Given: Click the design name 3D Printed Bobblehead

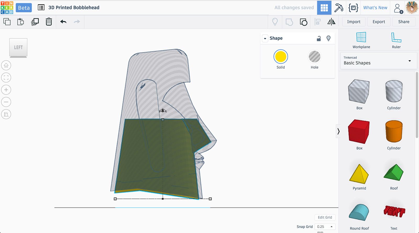Looking at the screenshot, I should [74, 8].
